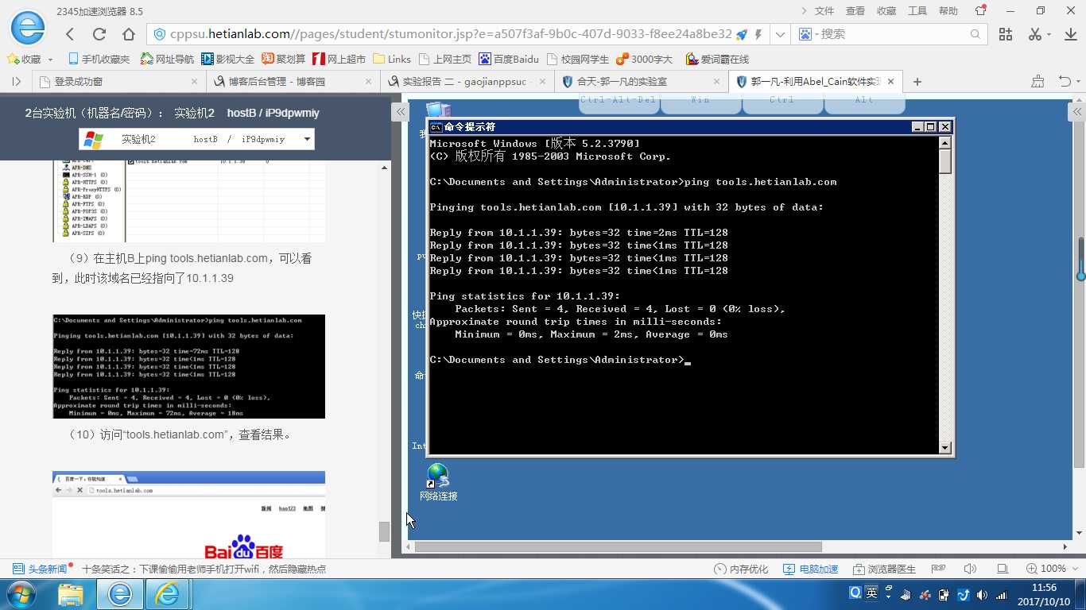Viewport: 1086px width, 610px height.
Task: Open the 工具 menu
Action: click(x=917, y=11)
